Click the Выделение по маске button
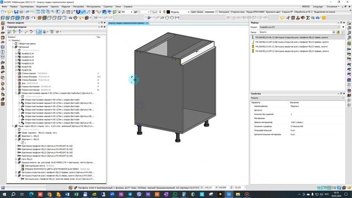352x198 pixels. 324,12
